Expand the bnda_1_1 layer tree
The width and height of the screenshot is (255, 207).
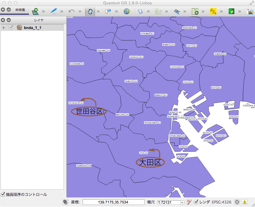tap(4, 27)
